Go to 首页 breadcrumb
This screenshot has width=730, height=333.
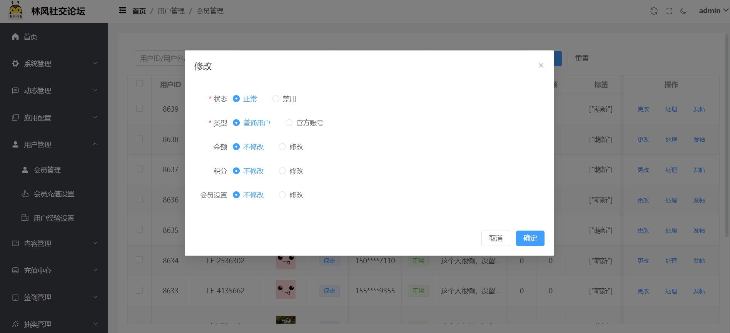click(139, 11)
